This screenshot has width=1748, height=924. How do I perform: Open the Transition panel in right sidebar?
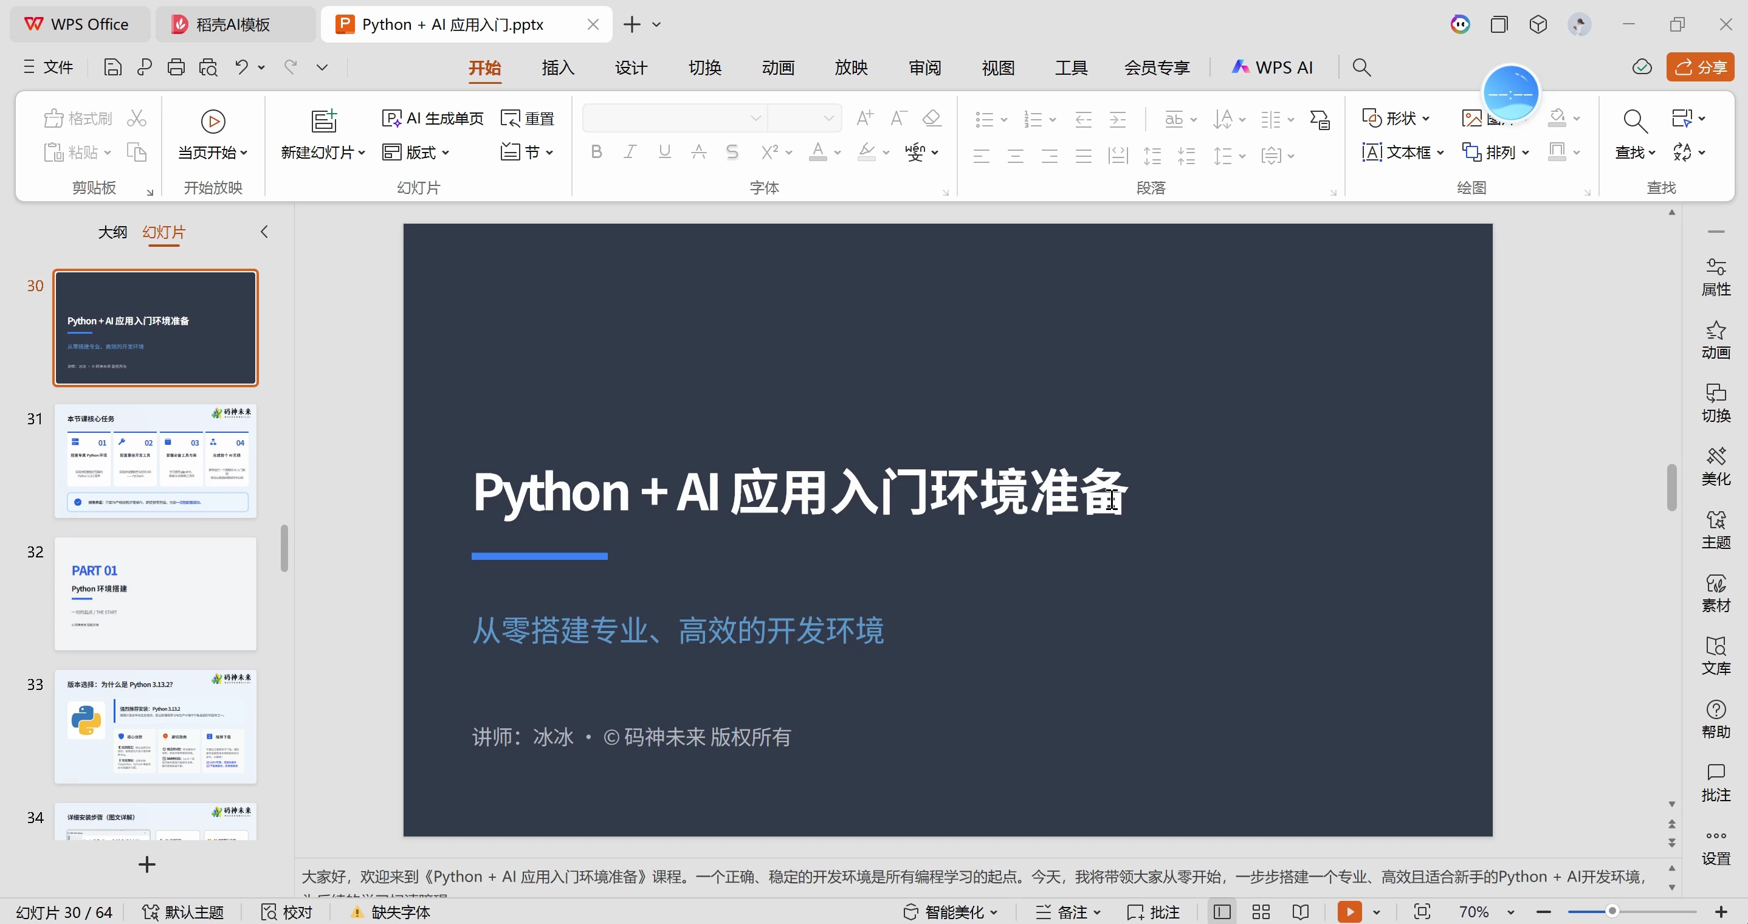click(x=1716, y=403)
